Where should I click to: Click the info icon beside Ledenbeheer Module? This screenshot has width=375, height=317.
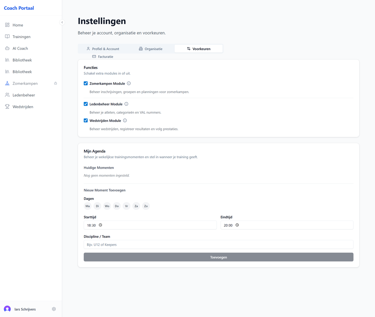click(x=126, y=104)
